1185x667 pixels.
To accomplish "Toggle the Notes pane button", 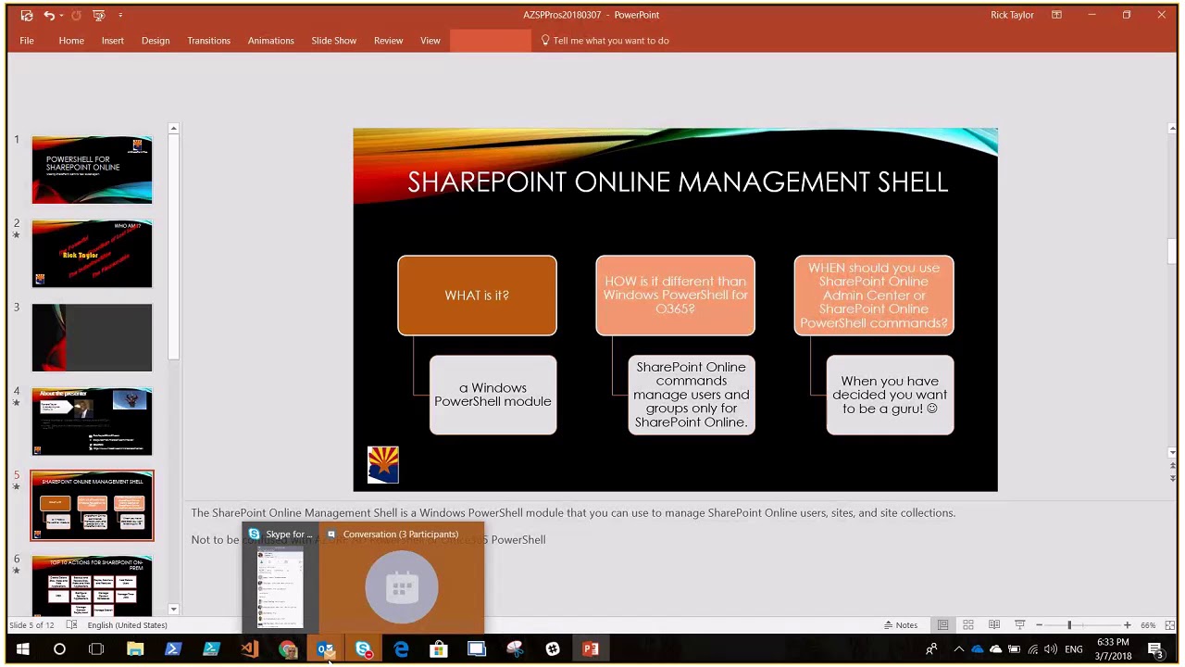I will pos(900,625).
